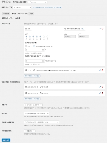This screenshot has width=107, height=143.
Task: Open the 予約項目の切り替え dropdown
Action: coord(37,2)
